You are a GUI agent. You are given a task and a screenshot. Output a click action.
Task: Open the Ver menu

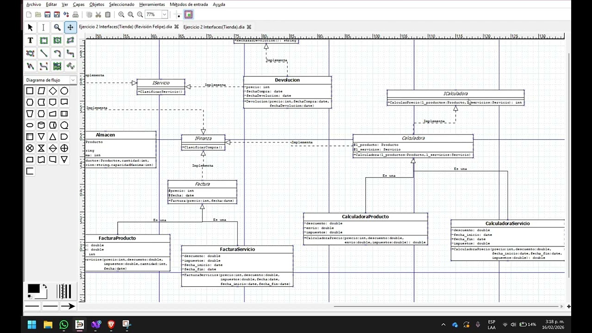tap(65, 4)
